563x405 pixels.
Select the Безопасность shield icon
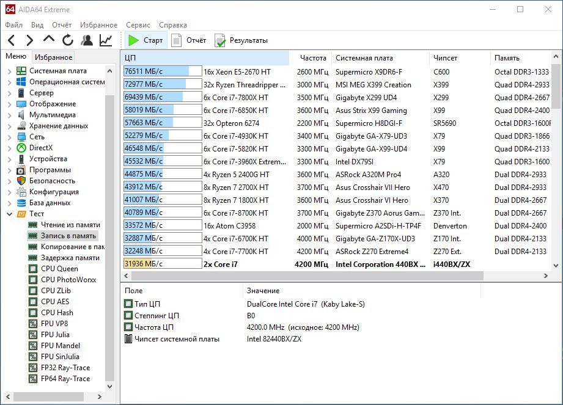(x=21, y=181)
